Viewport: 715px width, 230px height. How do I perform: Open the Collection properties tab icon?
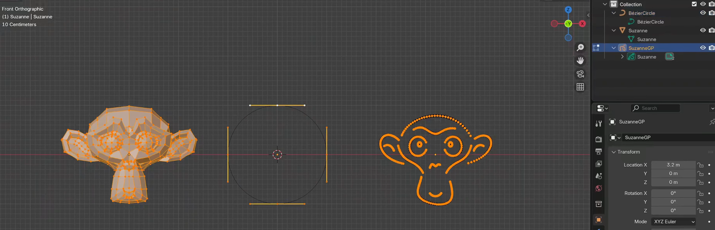[599, 204]
